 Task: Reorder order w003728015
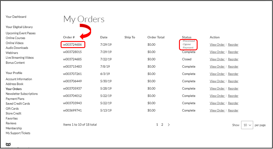tap(233, 52)
